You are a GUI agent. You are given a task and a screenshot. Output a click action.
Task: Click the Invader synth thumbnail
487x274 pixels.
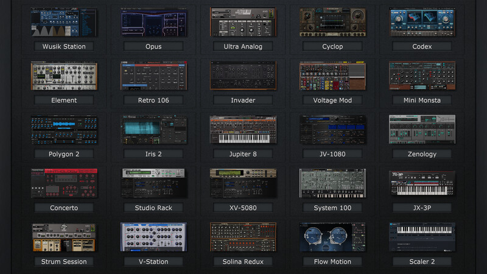tap(243, 76)
